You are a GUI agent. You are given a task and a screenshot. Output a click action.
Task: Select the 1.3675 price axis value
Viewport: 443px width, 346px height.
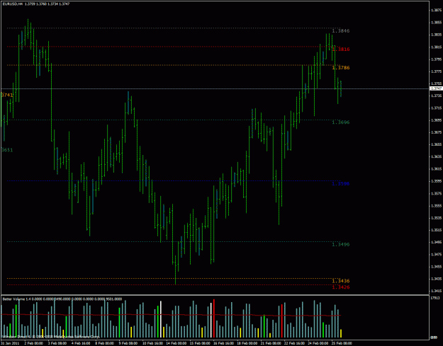coord(437,132)
